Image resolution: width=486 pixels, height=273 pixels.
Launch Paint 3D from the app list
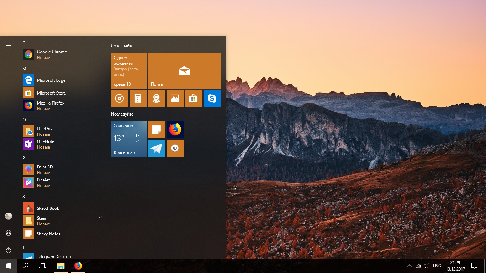click(x=63, y=170)
